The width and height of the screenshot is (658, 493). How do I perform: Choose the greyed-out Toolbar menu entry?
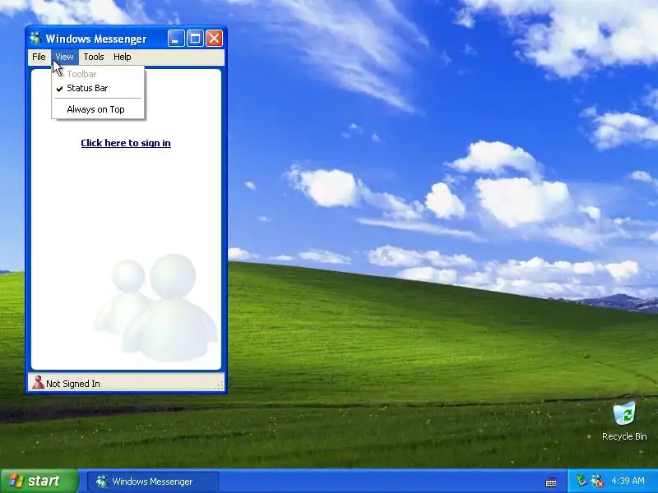click(98, 74)
